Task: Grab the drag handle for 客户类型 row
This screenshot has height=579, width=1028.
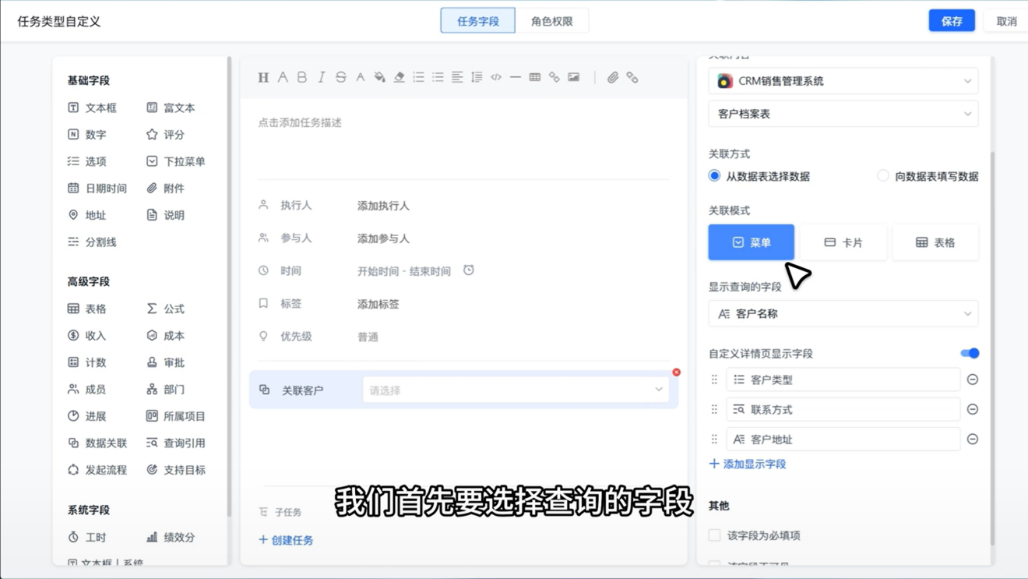Action: coord(714,380)
